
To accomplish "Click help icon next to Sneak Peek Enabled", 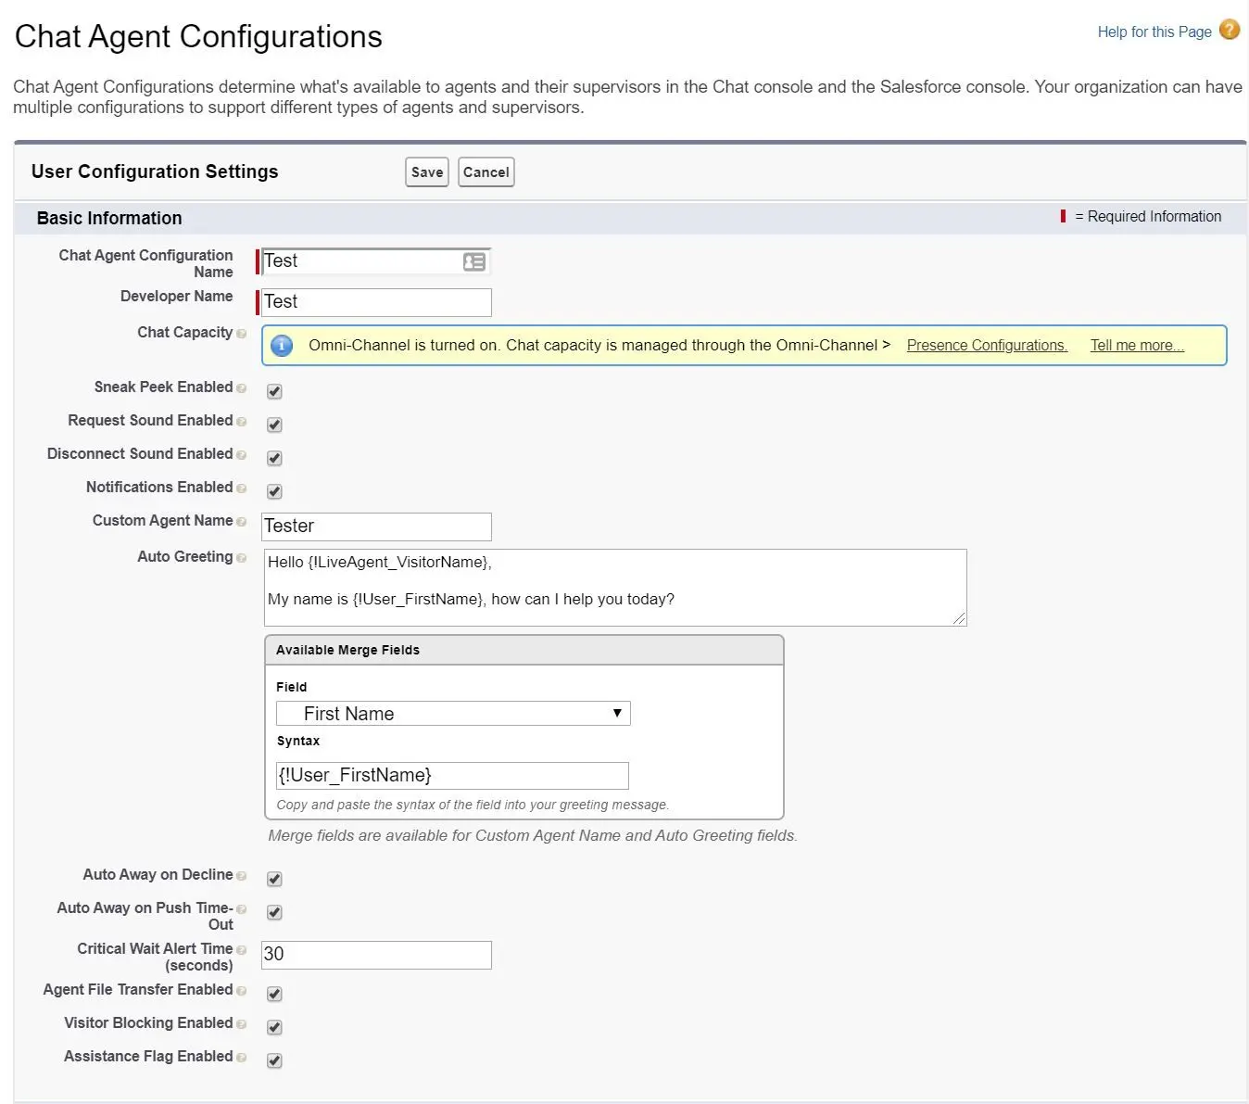I will [242, 388].
